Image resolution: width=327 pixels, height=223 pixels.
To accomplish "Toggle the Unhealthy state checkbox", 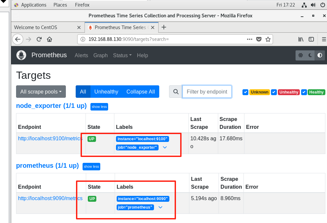I will pyautogui.click(x=274, y=92).
